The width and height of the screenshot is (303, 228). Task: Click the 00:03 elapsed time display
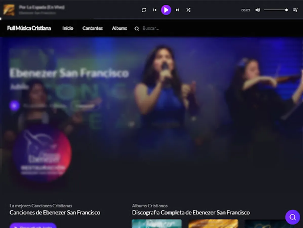tap(246, 10)
